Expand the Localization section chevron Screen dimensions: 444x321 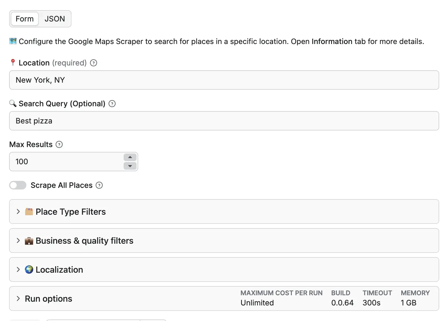coord(18,269)
